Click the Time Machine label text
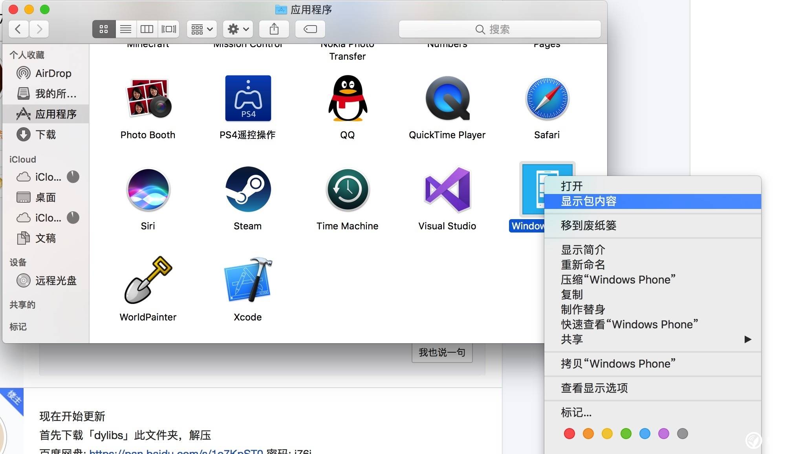Image resolution: width=802 pixels, height=454 pixels. (348, 226)
